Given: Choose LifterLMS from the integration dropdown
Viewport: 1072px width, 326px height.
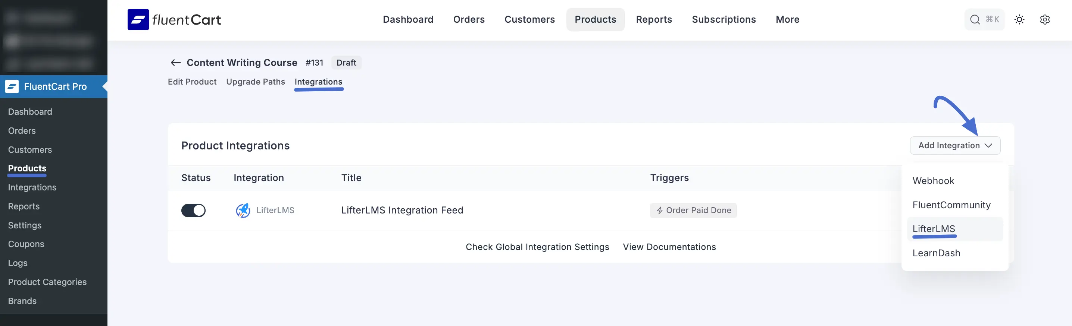Looking at the screenshot, I should point(934,229).
